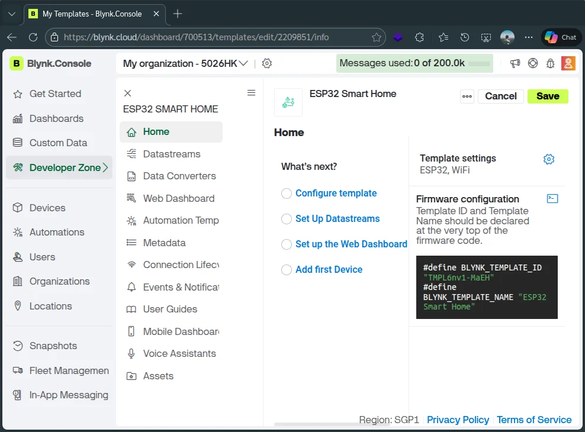The width and height of the screenshot is (585, 432).
Task: Click the Template settings gear icon
Action: [x=549, y=159]
